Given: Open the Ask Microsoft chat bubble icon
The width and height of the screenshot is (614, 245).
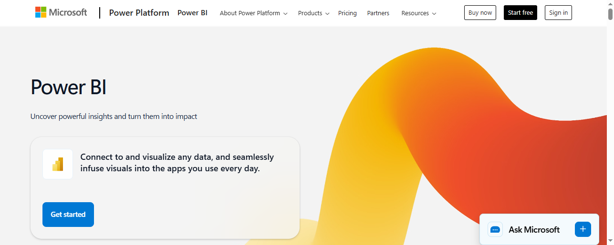Looking at the screenshot, I should pos(495,229).
